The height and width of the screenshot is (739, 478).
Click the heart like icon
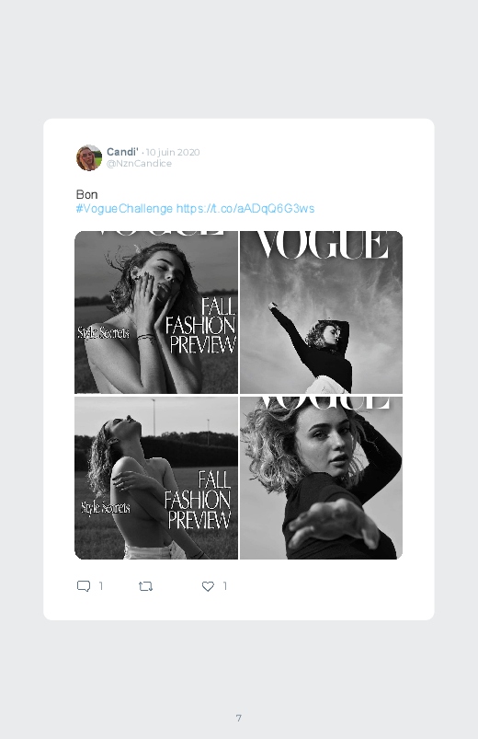coord(208,586)
